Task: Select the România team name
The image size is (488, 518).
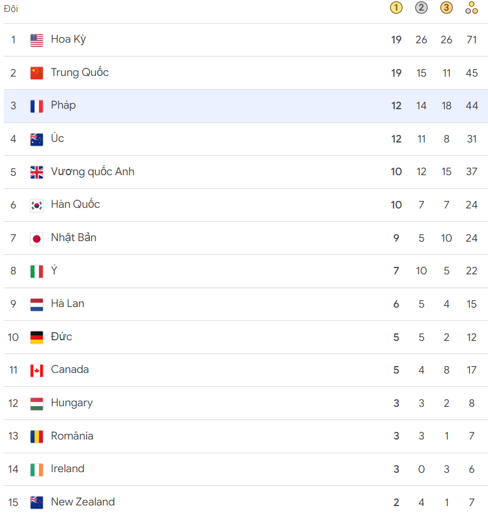Action: click(x=72, y=436)
